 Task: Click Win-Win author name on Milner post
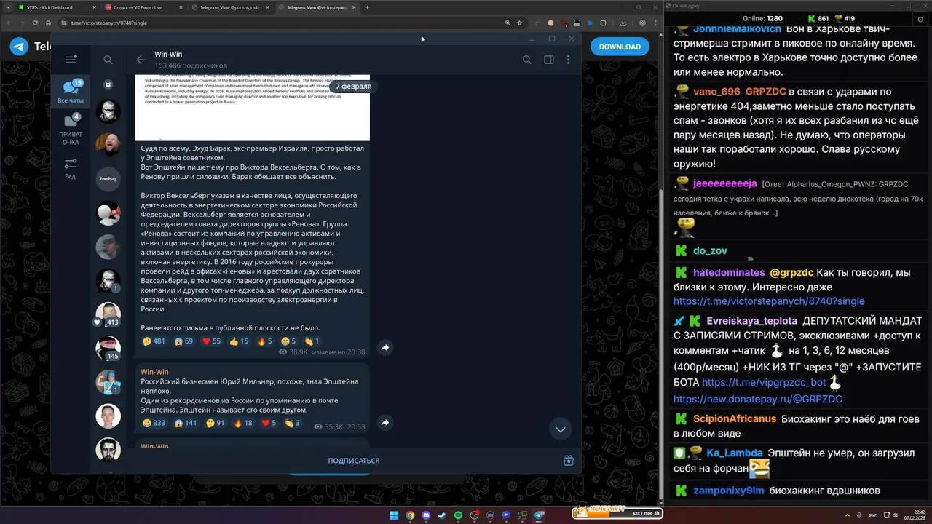point(154,372)
